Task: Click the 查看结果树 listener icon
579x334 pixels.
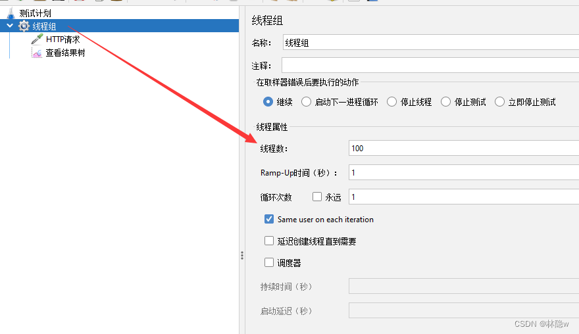Action: coord(37,53)
